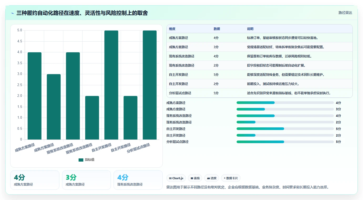The width and height of the screenshot is (363, 200).
Task: Toggle the 指标值 legend color swatch
Action: (81, 160)
